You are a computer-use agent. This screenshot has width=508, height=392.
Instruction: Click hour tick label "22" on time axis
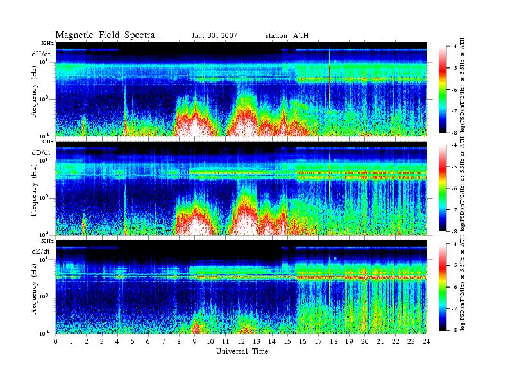point(396,341)
